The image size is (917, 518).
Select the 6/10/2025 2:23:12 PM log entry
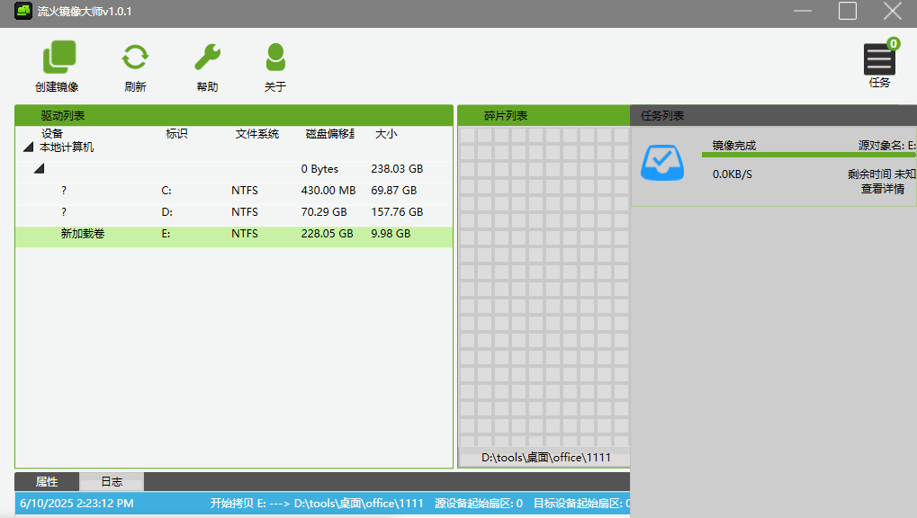322,504
